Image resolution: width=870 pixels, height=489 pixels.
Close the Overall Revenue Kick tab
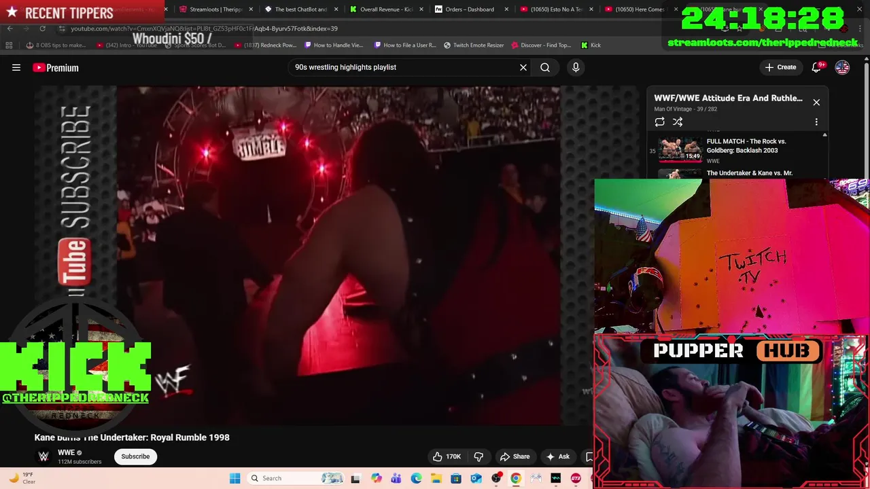[421, 10]
